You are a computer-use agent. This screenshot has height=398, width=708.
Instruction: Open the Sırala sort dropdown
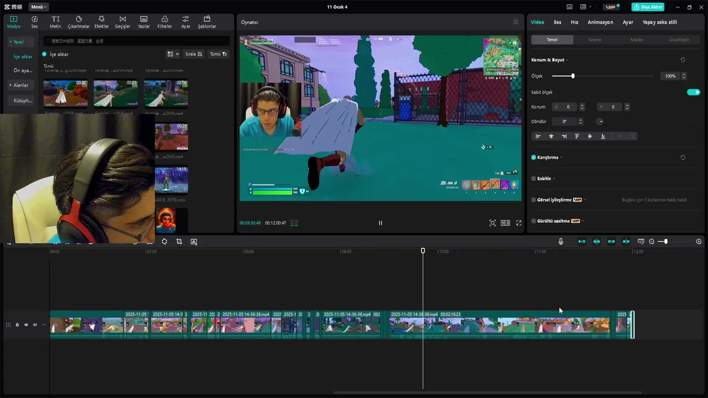point(194,54)
